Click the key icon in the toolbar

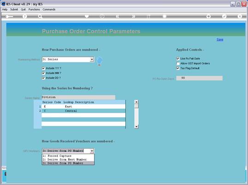click(x=9, y=17)
